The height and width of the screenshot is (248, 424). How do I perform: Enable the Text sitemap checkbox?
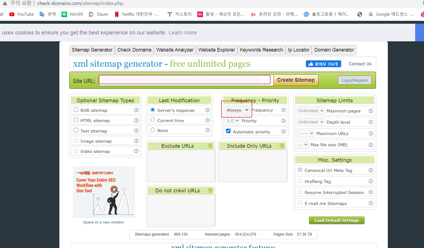(x=76, y=130)
